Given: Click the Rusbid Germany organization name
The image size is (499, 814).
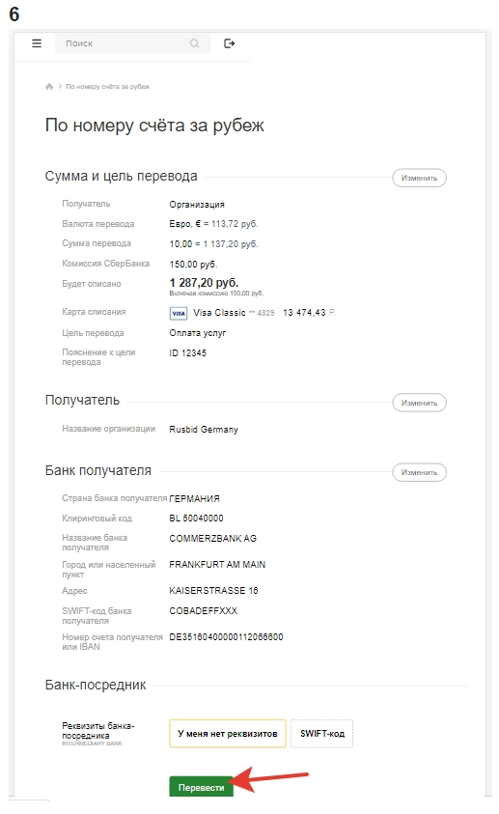Looking at the screenshot, I should (204, 430).
